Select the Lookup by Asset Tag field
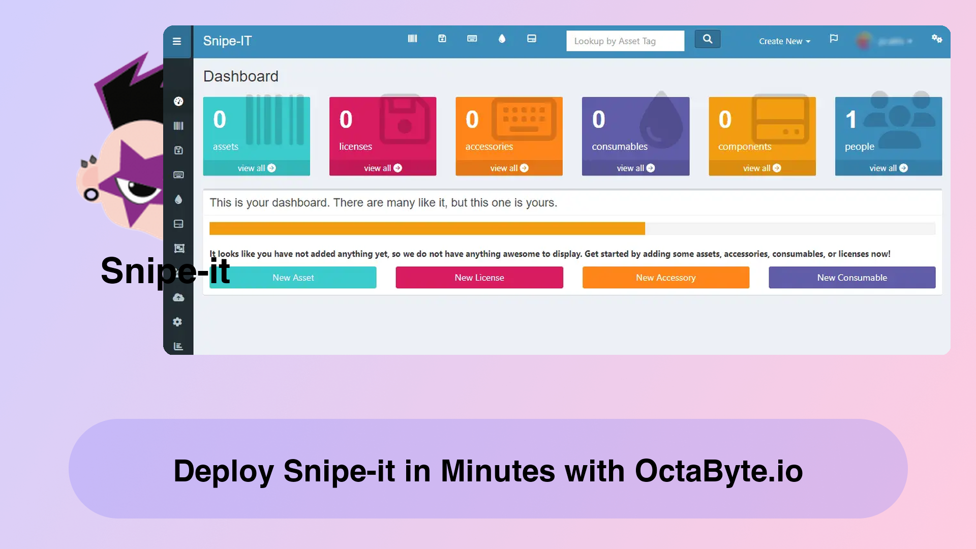 point(624,41)
